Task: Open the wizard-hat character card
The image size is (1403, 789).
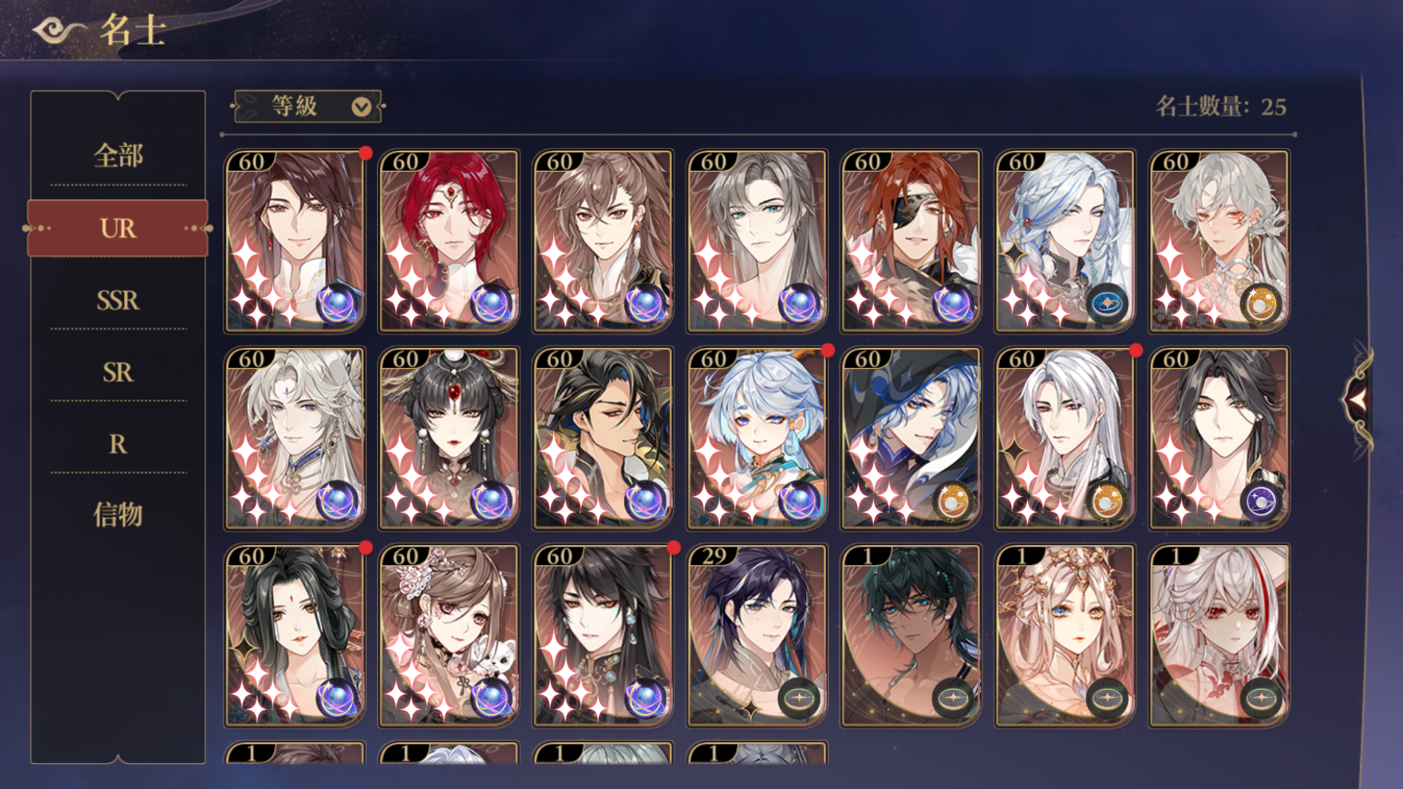Action: coord(910,438)
